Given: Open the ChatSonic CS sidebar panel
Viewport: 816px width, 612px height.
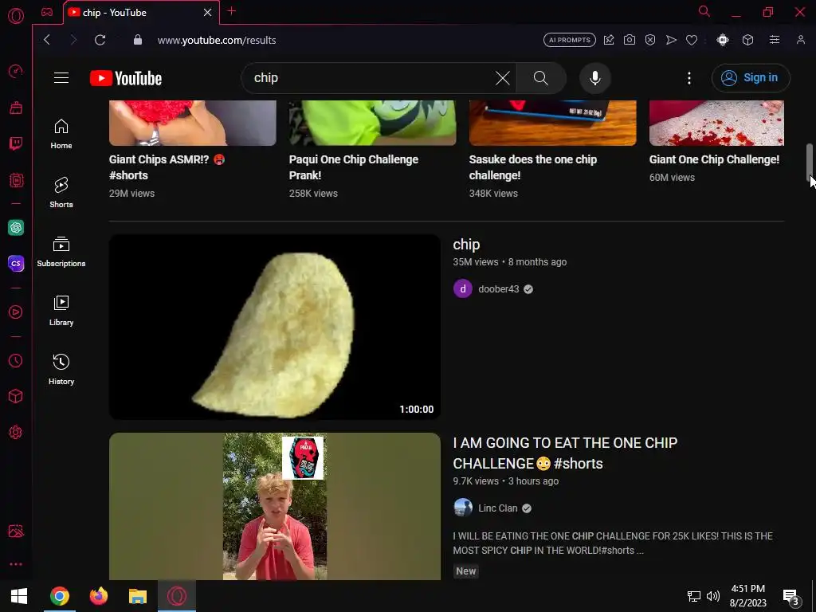Looking at the screenshot, I should (16, 263).
